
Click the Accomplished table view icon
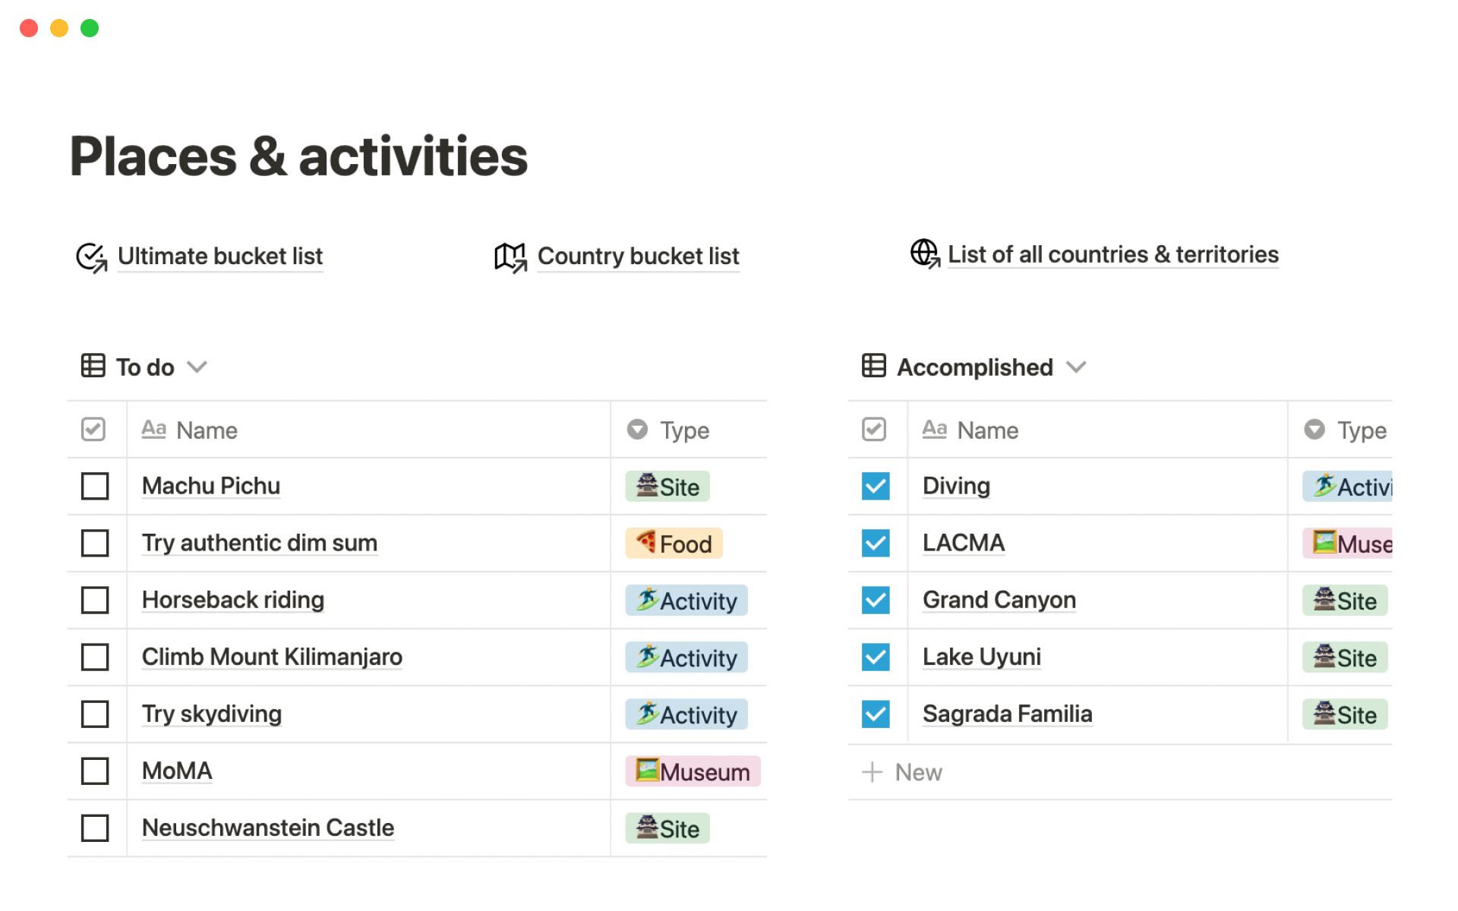[873, 366]
